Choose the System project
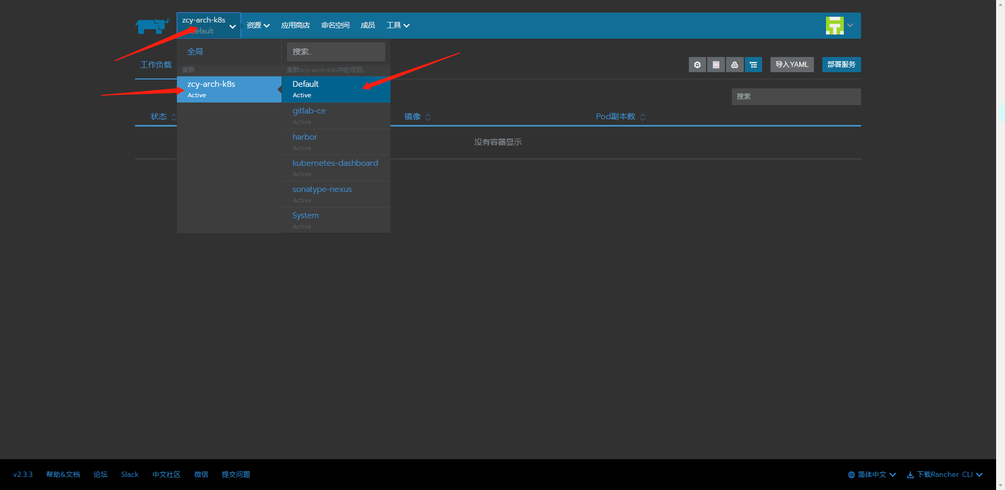This screenshot has height=490, width=1005. click(336, 220)
